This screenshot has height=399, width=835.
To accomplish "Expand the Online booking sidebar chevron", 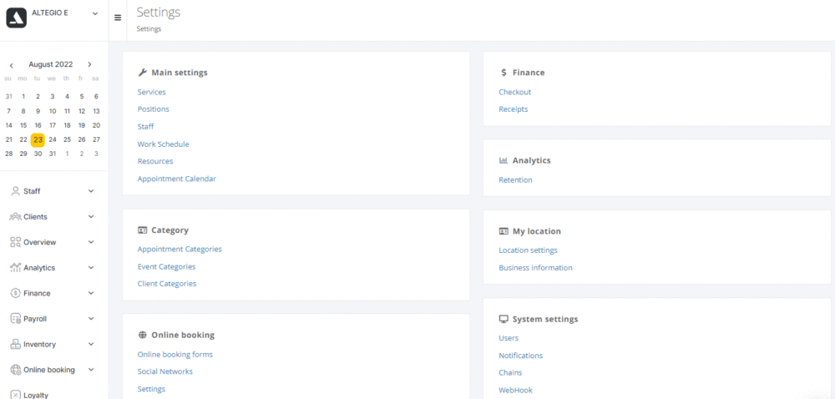I will pos(91,370).
